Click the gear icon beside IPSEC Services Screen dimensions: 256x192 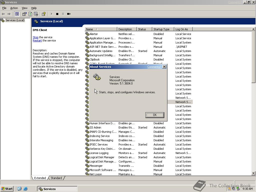pos(87,144)
